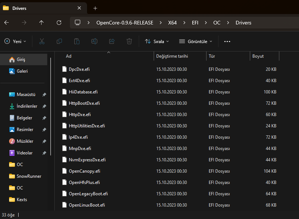Image resolution: width=299 pixels, height=219 pixels.
Task: Select the Kexts folder in sidebar
Action: pyautogui.click(x=22, y=200)
